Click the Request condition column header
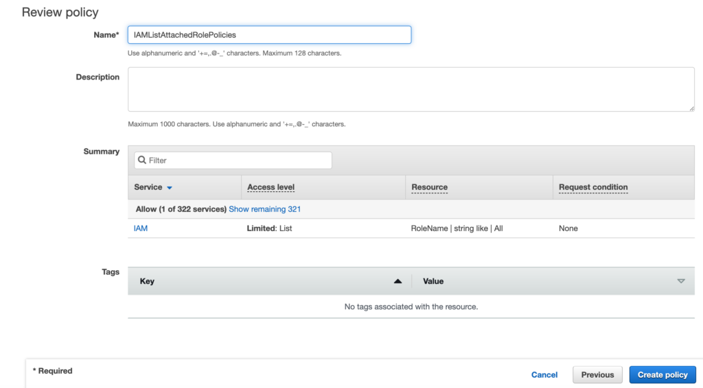 click(593, 187)
